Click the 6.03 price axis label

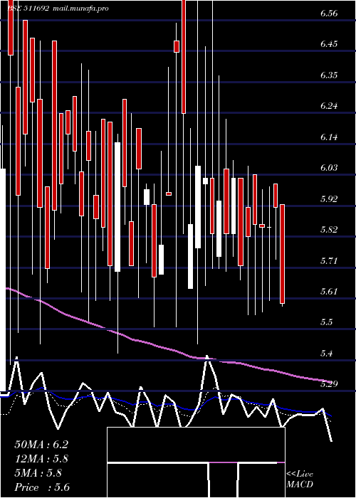tap(329, 168)
